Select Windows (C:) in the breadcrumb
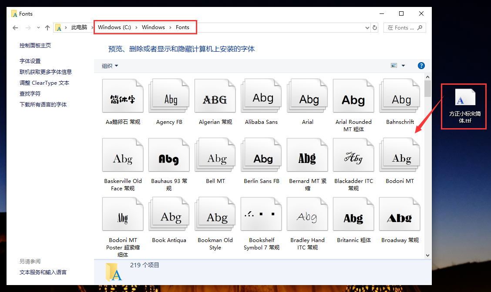The image size is (491, 292). [x=114, y=27]
